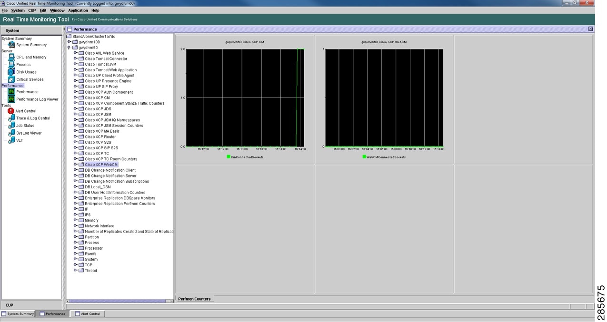Open Process monitor icon
This screenshot has width=607, height=322.
coord(11,65)
